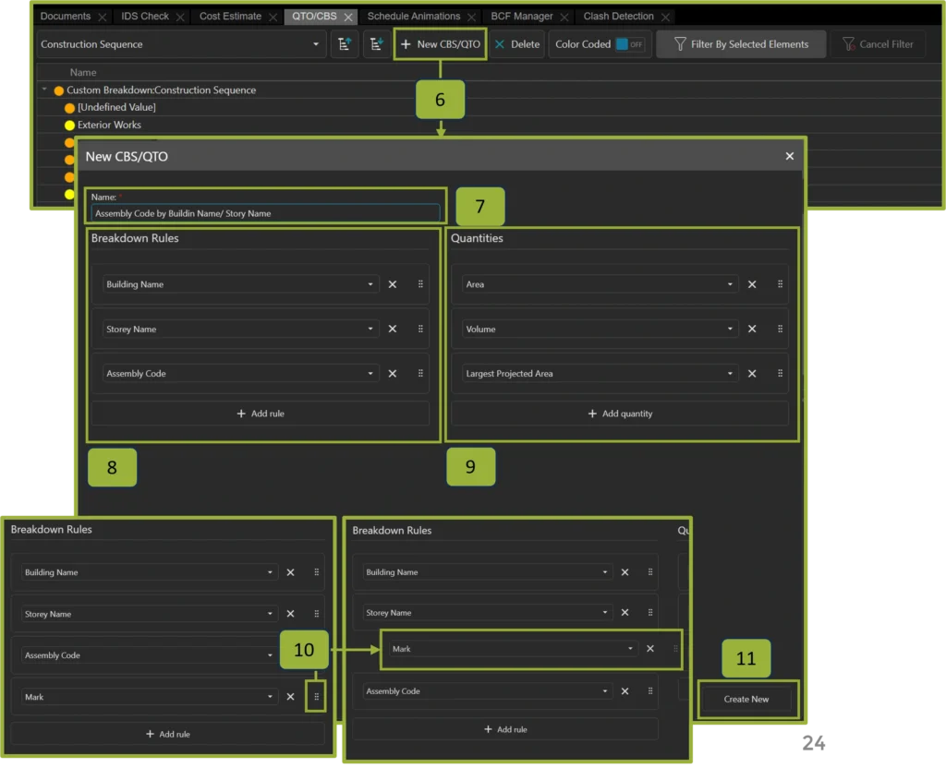Close the Documents tab with its X
The image size is (946, 768).
pos(103,17)
